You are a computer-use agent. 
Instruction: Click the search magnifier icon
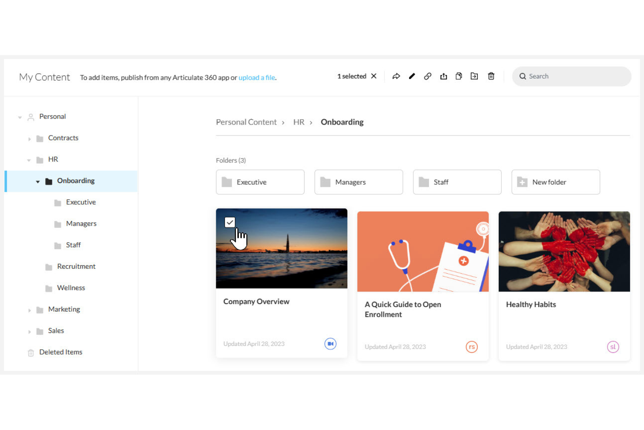[x=523, y=76]
